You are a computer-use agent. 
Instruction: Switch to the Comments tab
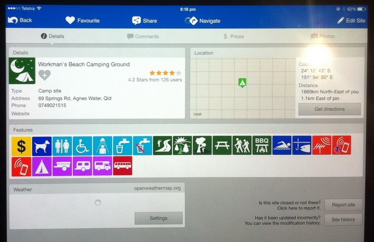click(x=143, y=36)
